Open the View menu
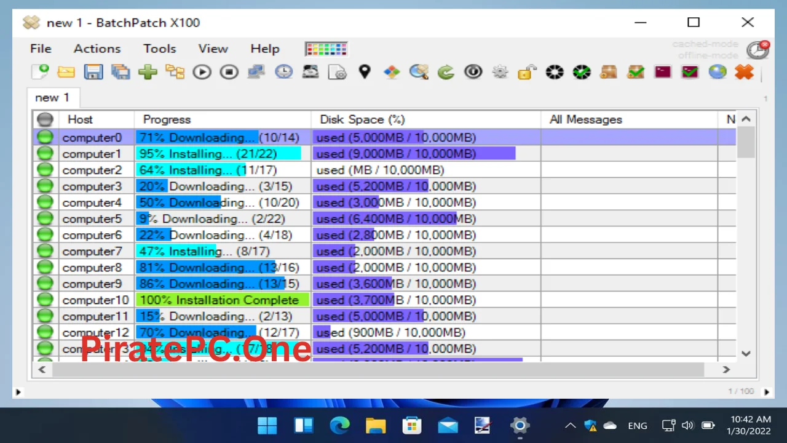 [213, 49]
